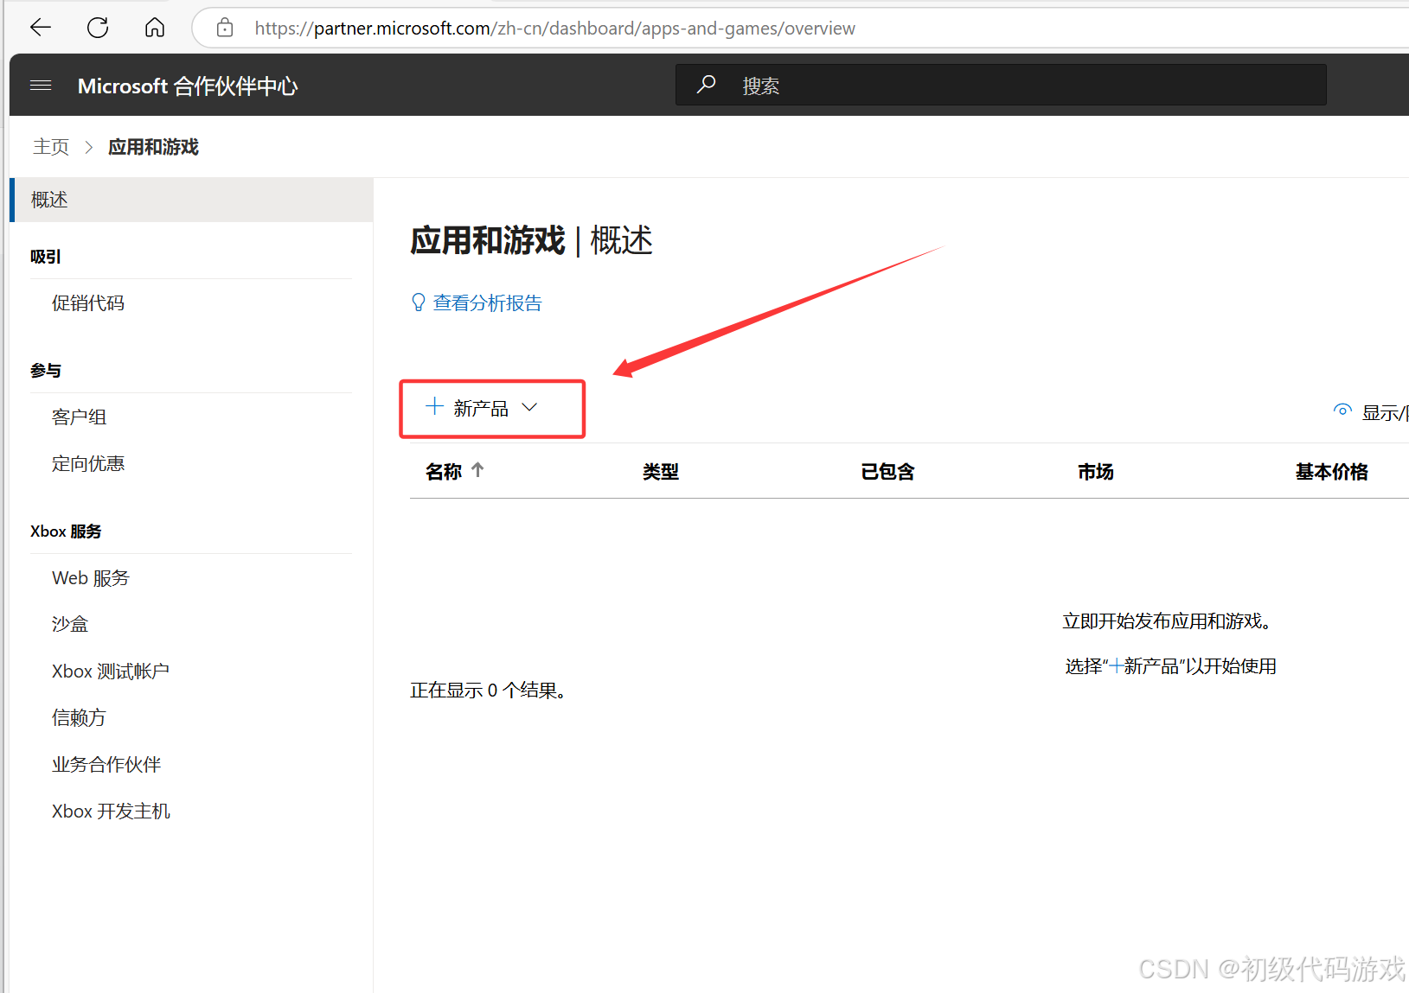Click the URL address bar
The image size is (1409, 993).
pyautogui.click(x=800, y=28)
